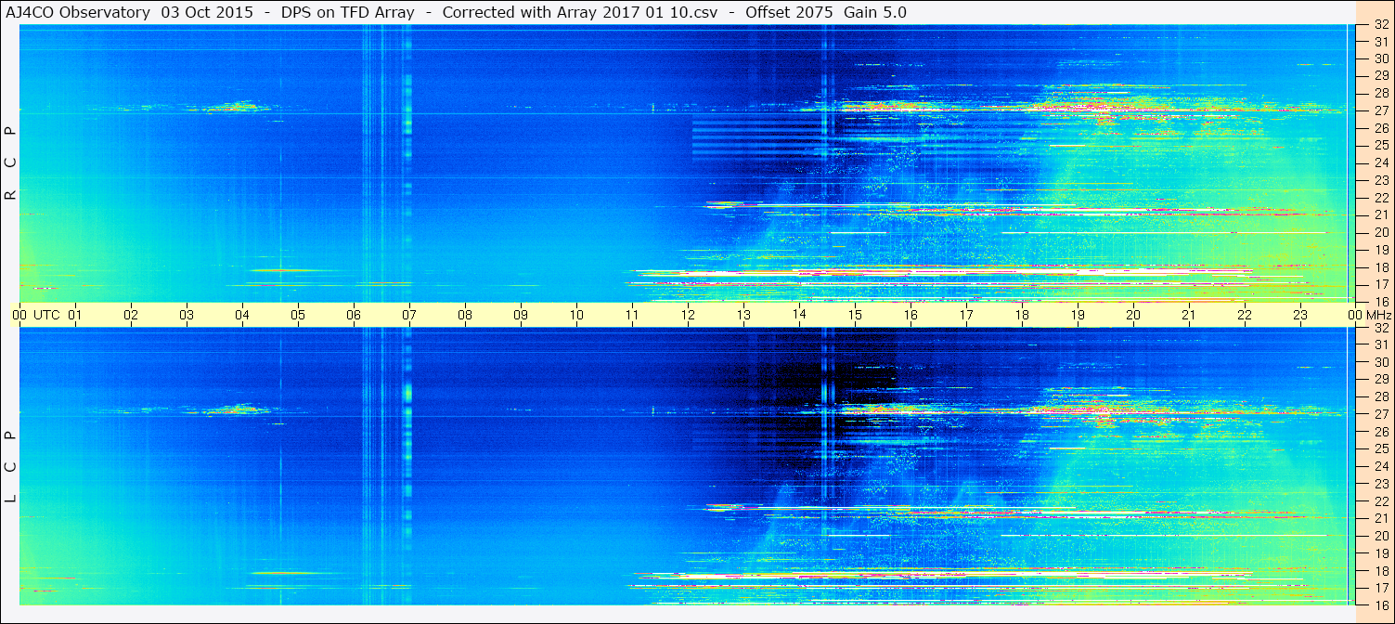Image resolution: width=1395 pixels, height=624 pixels.
Task: Select the 22 hour marker on time axis
Action: point(1245,315)
